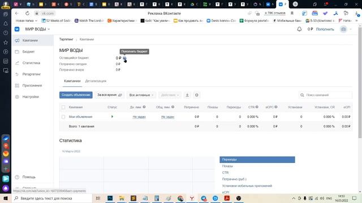
Task: Click the Не задан total limit link
Action: point(167,117)
